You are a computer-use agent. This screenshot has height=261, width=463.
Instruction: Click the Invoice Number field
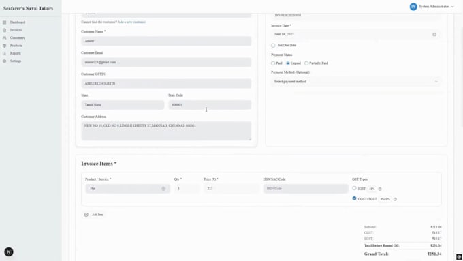356,16
